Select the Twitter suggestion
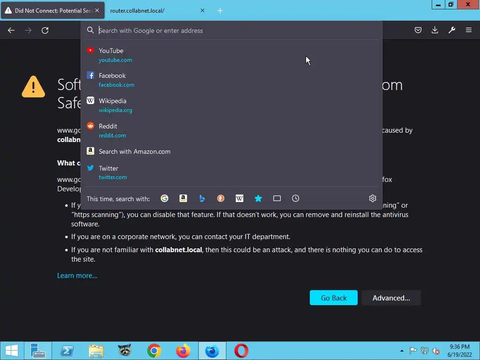 coord(232,172)
